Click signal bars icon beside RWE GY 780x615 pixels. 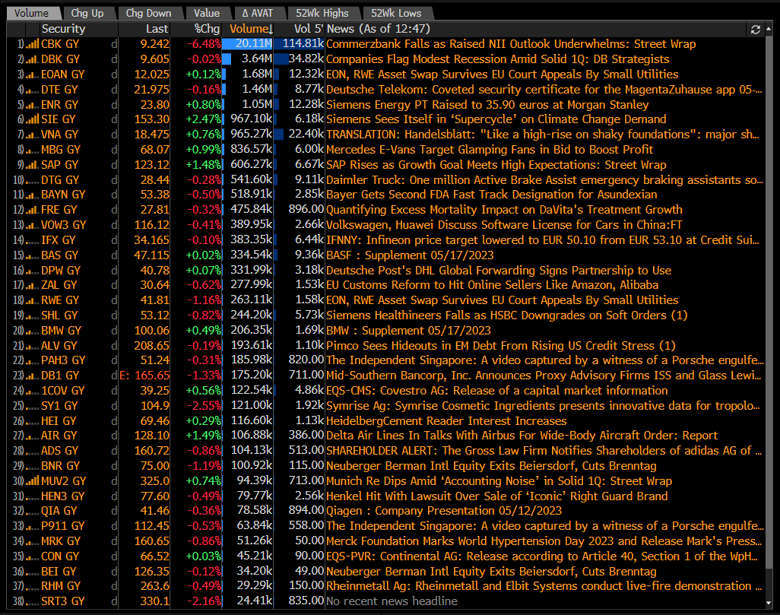[32, 300]
